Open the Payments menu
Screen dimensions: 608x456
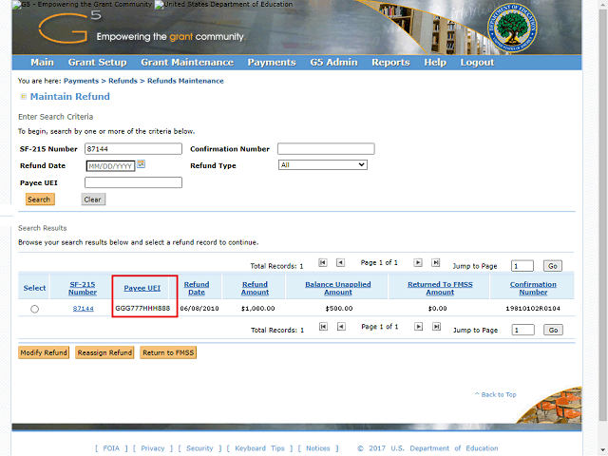tap(272, 63)
